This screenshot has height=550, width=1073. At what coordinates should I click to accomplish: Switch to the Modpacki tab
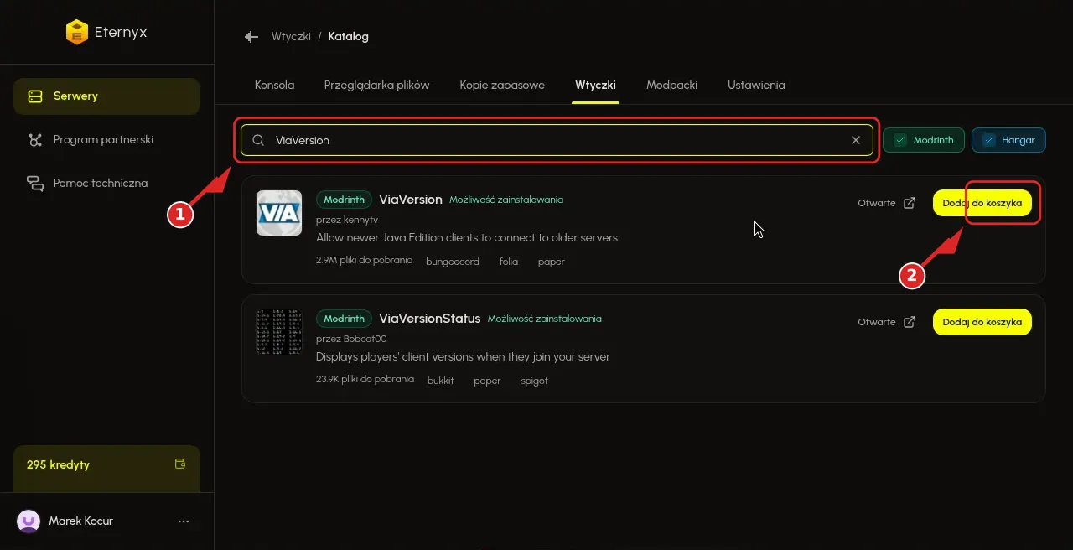pyautogui.click(x=671, y=85)
